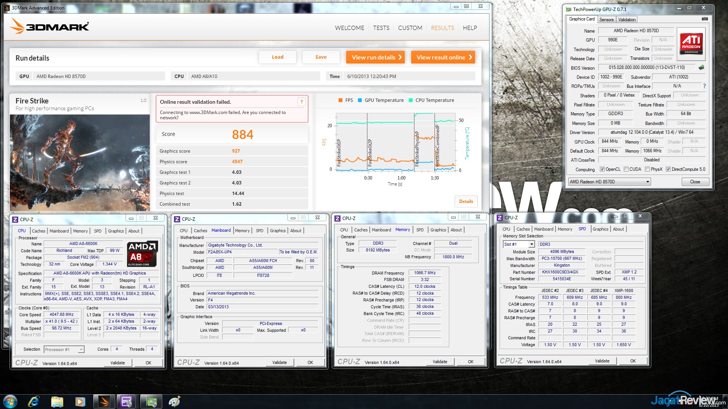Click Bus Interface question mark icon
728x409 pixels.
click(x=704, y=86)
